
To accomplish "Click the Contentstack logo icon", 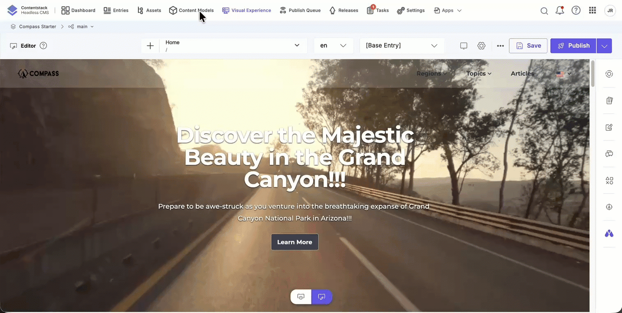I will (x=12, y=10).
